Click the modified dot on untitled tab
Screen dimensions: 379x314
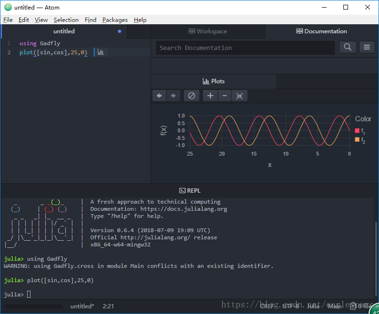(120, 31)
